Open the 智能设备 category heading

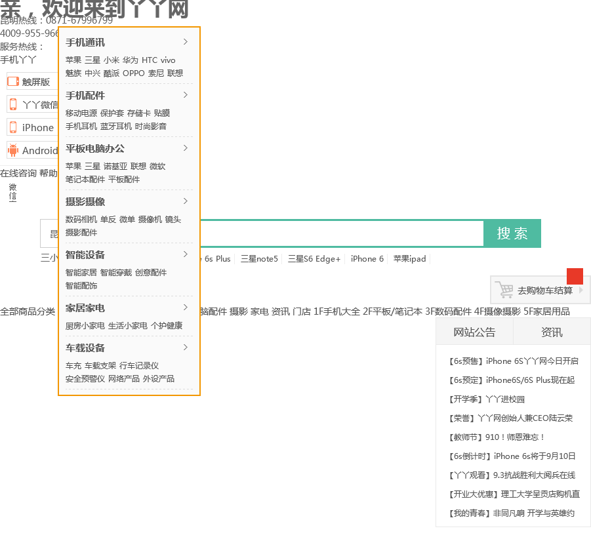click(85, 255)
